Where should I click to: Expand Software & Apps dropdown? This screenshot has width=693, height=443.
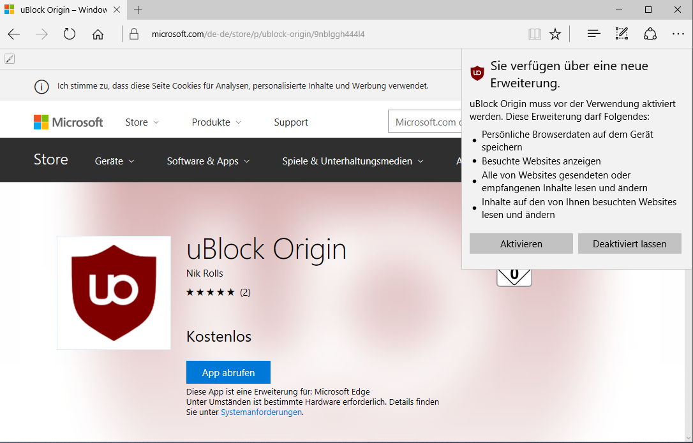pyautogui.click(x=208, y=161)
